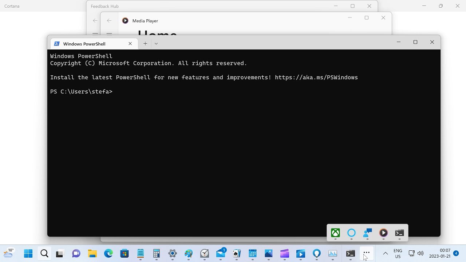Open Microsoft Store from the taskbar
This screenshot has height=262, width=466.
click(125, 254)
